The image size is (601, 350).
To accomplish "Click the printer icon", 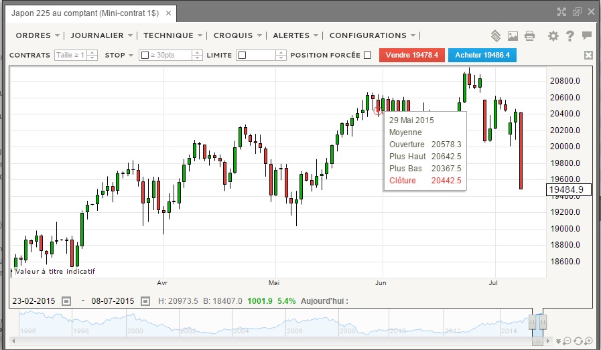I will click(x=529, y=36).
